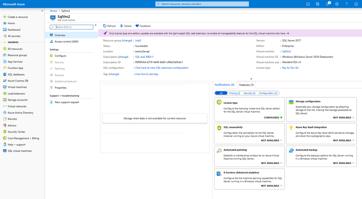Open Monitor in sidebar
Image resolution: width=362 pixels, height=199 pixels.
pyautogui.click(x=12, y=119)
